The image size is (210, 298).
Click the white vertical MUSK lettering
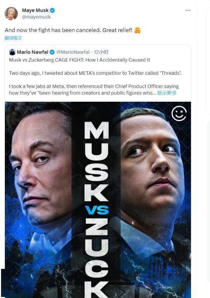(97, 161)
